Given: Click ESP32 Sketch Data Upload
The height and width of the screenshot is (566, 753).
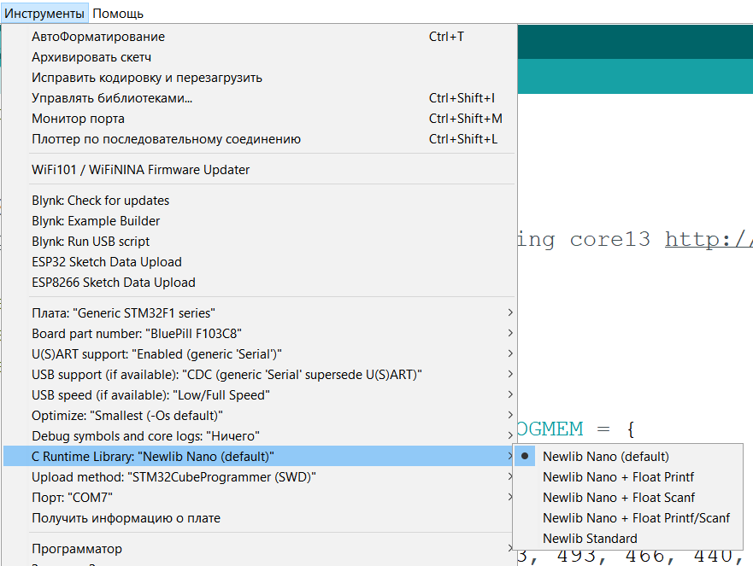Looking at the screenshot, I should 106,262.
